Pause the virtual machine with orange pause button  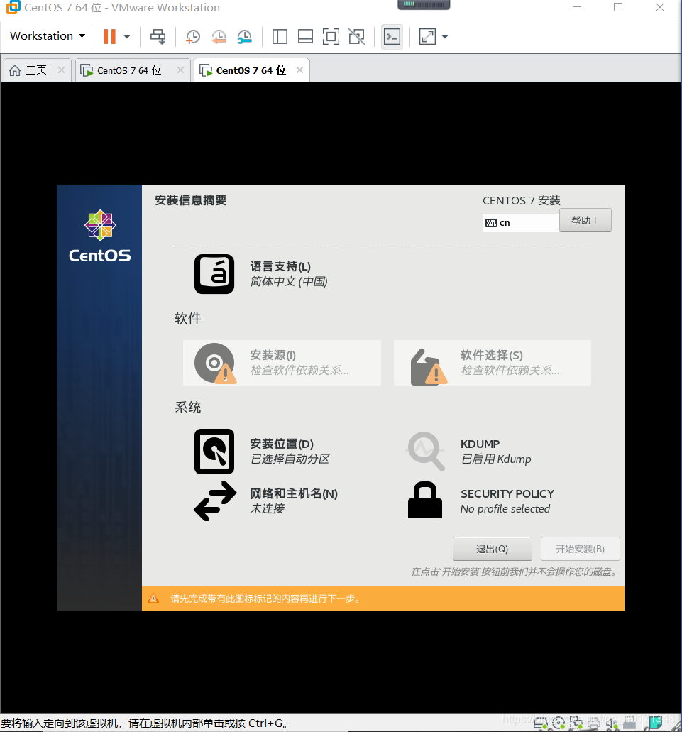point(109,36)
